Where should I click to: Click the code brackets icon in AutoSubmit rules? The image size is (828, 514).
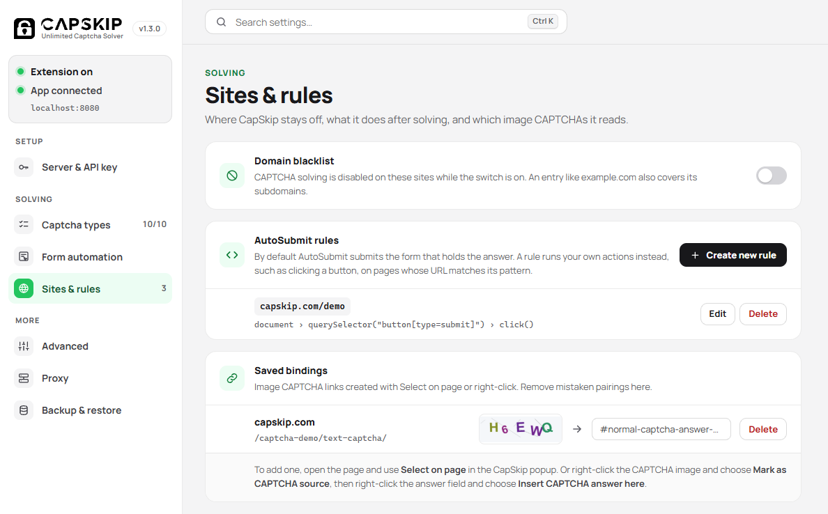(232, 255)
